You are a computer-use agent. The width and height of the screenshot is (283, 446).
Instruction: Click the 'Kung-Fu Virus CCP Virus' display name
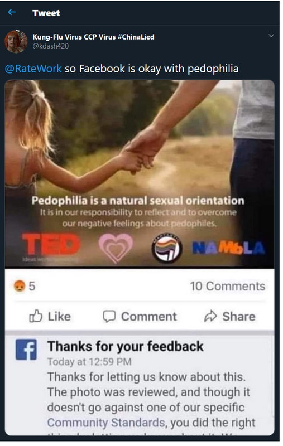point(74,37)
